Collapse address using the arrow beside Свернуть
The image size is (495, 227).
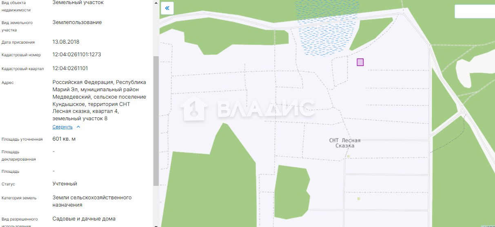[78, 127]
